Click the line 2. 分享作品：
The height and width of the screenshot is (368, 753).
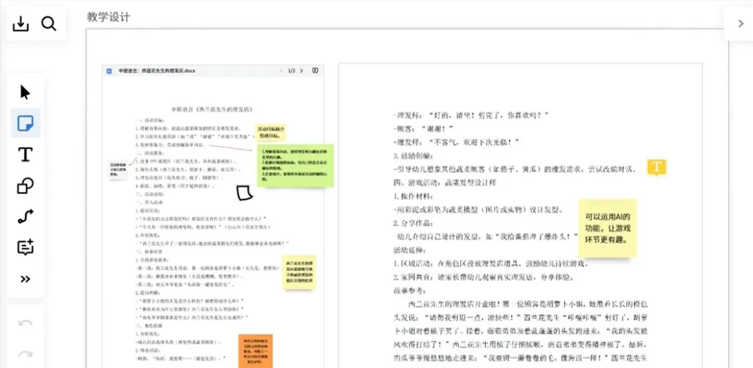point(413,223)
